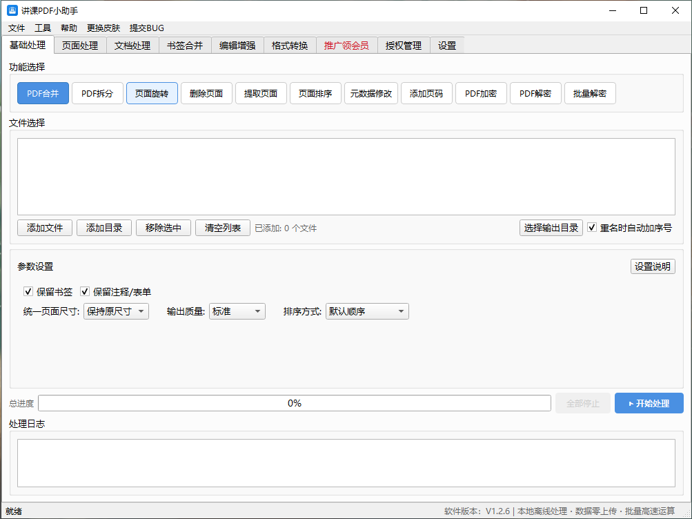This screenshot has height=519, width=692.
Task: Close the 讲课PDF小助手 window
Action: [x=675, y=10]
